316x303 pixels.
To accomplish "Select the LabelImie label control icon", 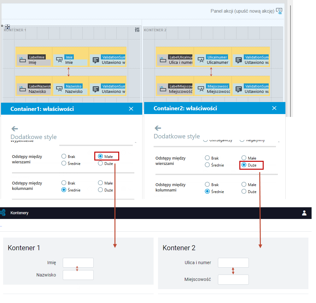I will pos(22,60).
